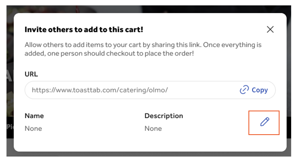Select the toasttab.com catering URL text
The width and height of the screenshot is (299, 163).
[x=99, y=90]
